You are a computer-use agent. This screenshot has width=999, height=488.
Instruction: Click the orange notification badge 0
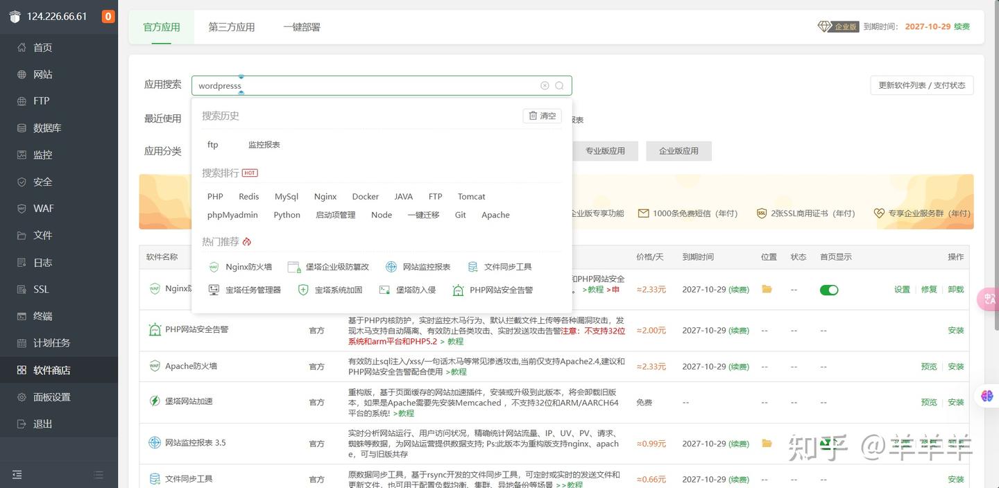tap(108, 16)
